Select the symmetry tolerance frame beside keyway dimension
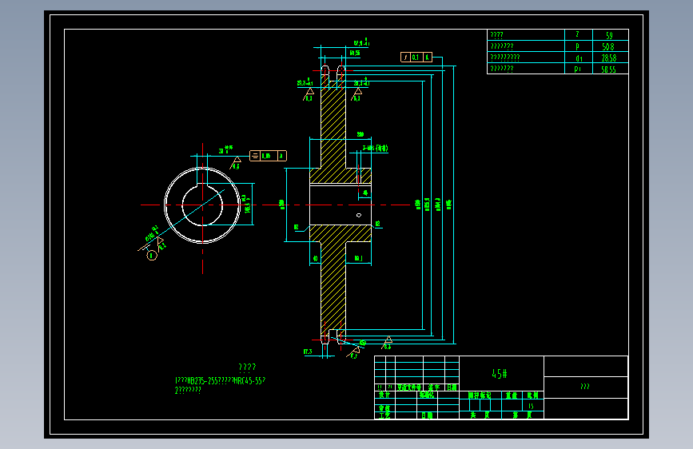Image resolution: width=693 pixels, height=449 pixels. click(x=268, y=156)
